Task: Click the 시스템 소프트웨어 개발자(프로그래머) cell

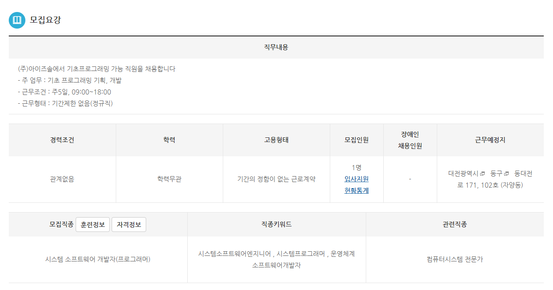Action: tap(98, 260)
